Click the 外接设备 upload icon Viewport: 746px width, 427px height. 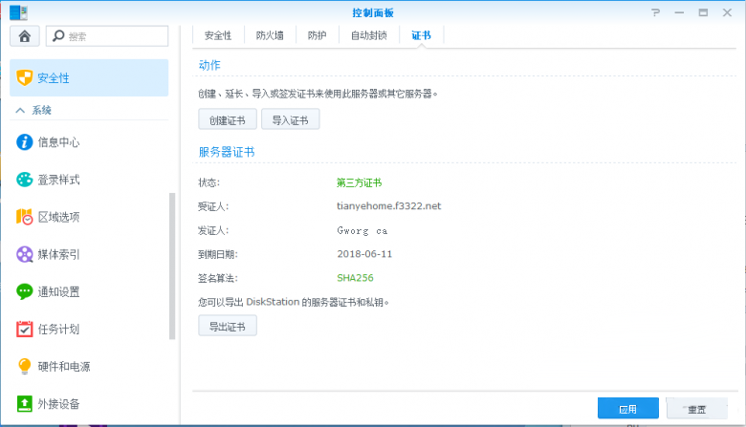(x=24, y=404)
